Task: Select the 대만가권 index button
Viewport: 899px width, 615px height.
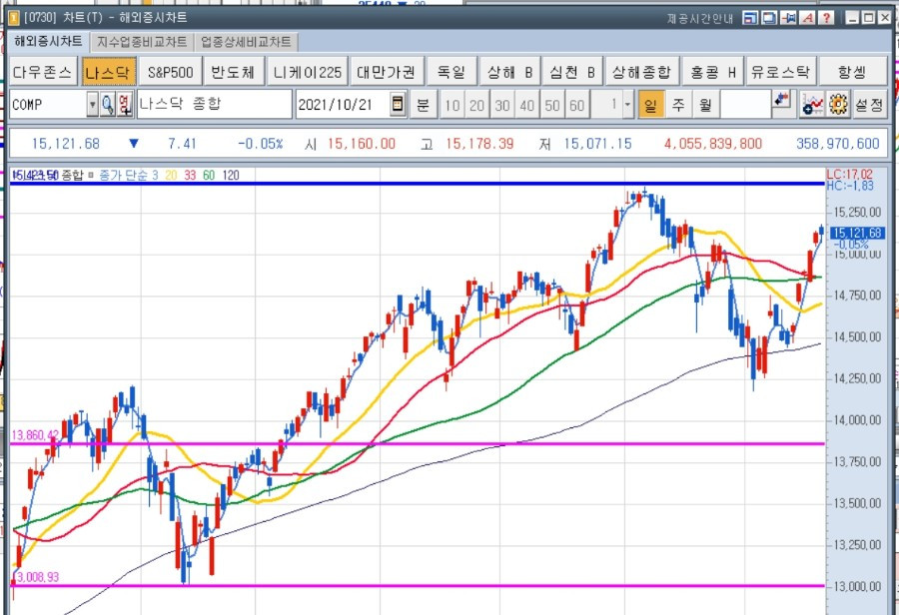Action: [x=387, y=72]
